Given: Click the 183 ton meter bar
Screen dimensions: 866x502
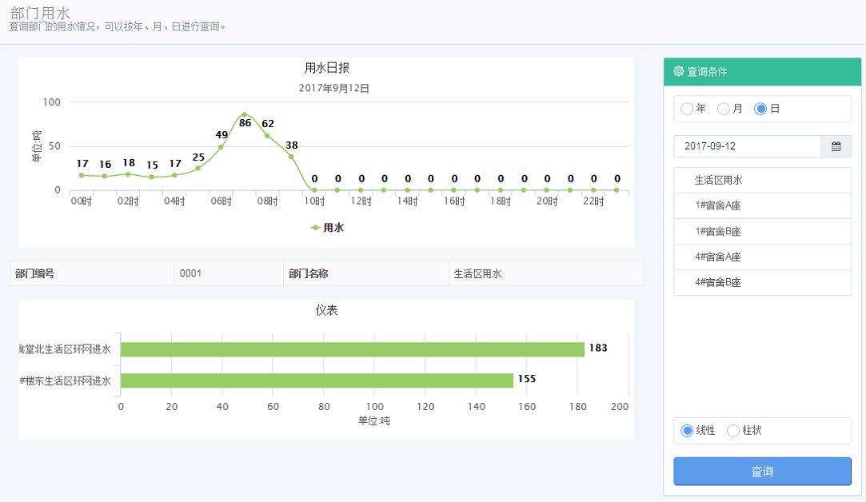Looking at the screenshot, I should pyautogui.click(x=352, y=349).
